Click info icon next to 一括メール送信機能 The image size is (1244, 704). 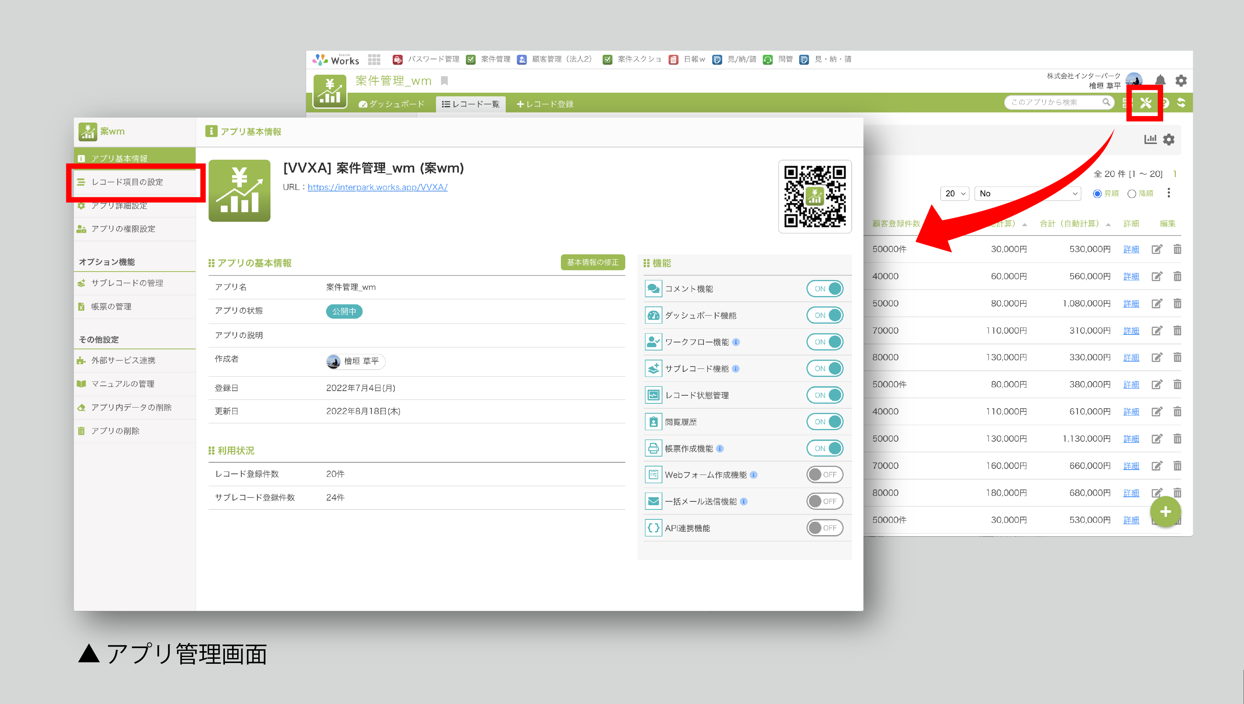coord(744,502)
